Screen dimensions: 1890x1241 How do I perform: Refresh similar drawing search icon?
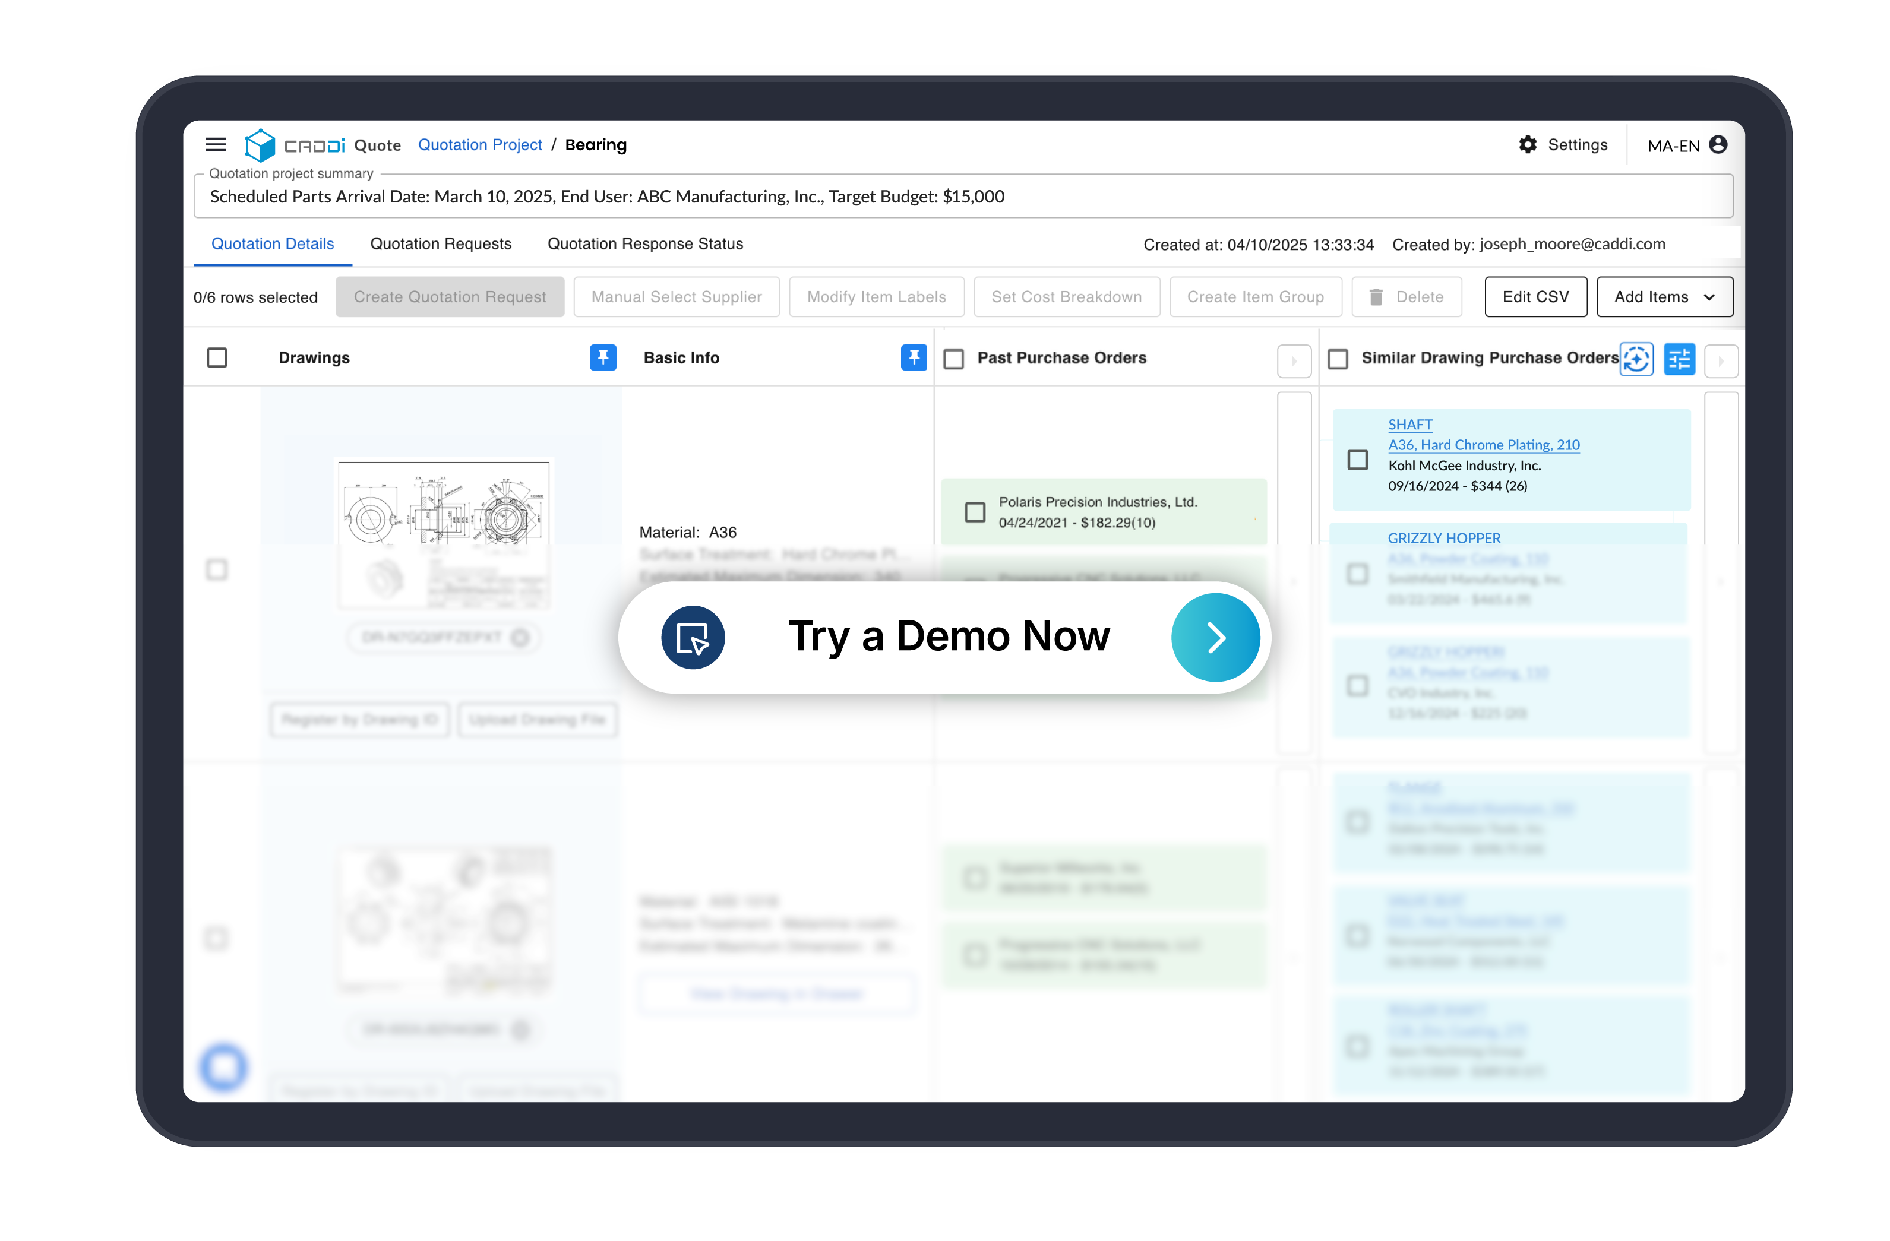(x=1637, y=360)
